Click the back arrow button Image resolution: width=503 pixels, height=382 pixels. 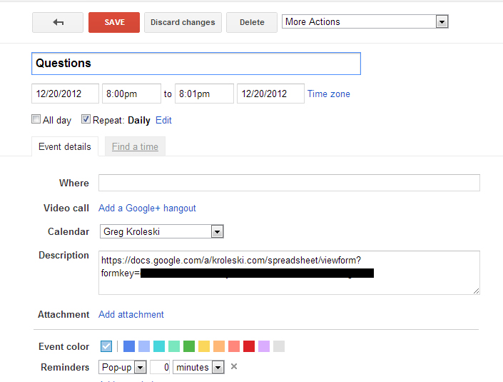point(58,22)
